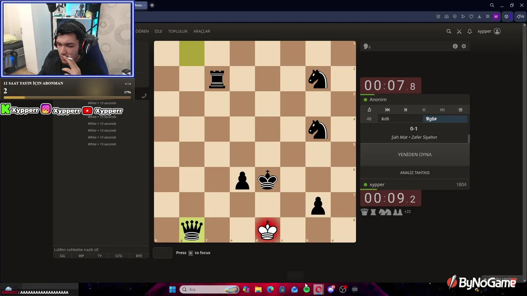Open the ARAÇLAR menu
The width and height of the screenshot is (527, 296).
coord(202,31)
